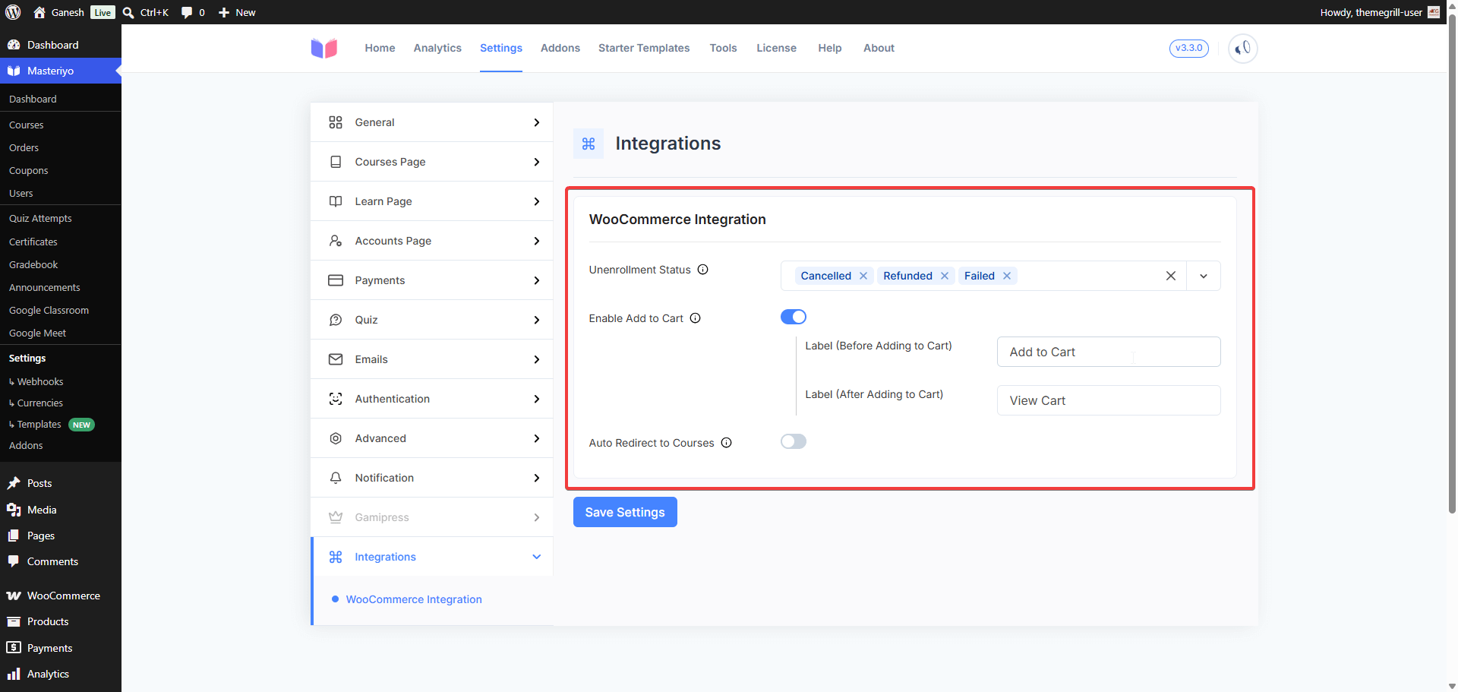The image size is (1458, 692).
Task: Remove the Cancelled status tag
Action: pos(863,276)
